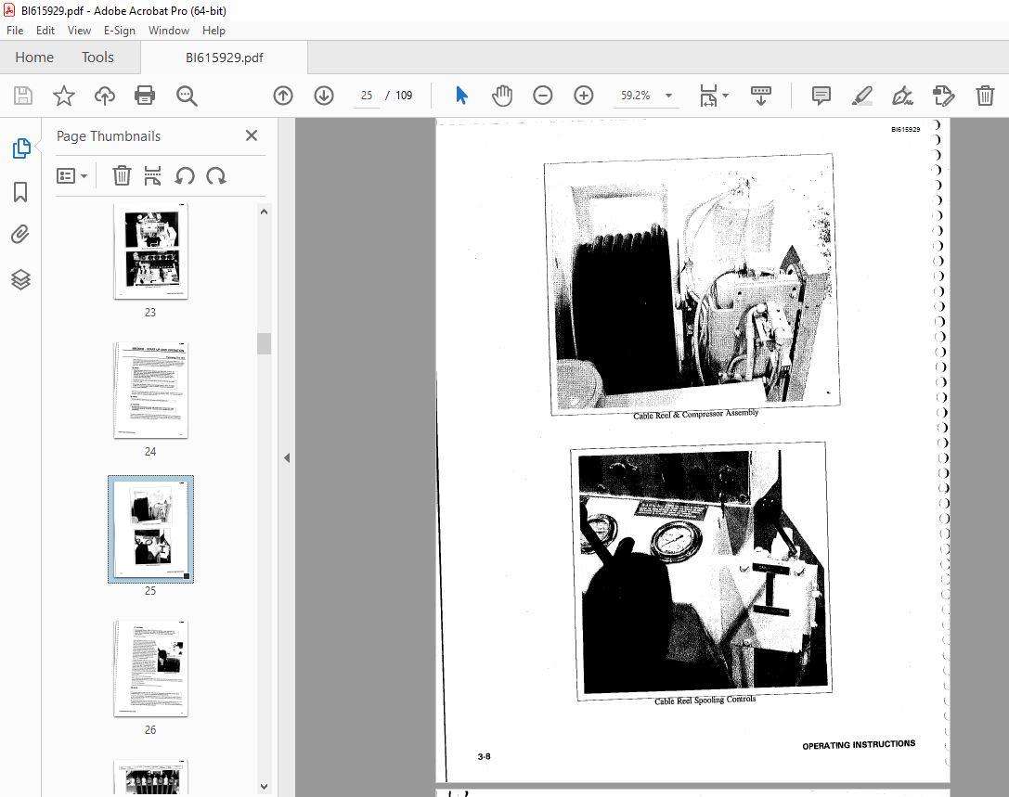This screenshot has width=1009, height=797.
Task: Toggle the Attachments side panel
Action: [20, 236]
